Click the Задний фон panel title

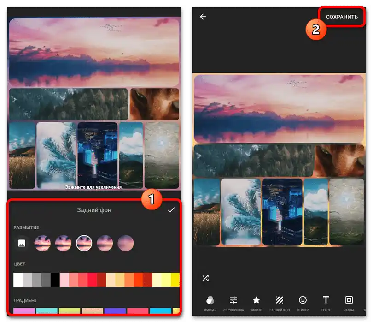click(x=94, y=210)
